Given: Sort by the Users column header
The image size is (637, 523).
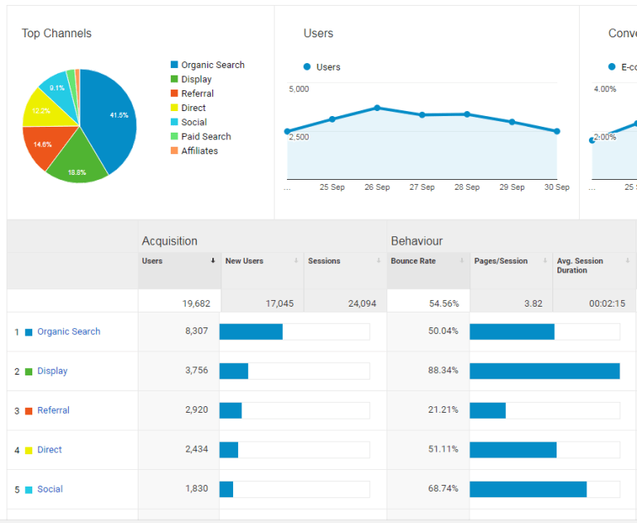Looking at the screenshot, I should 153,261.
